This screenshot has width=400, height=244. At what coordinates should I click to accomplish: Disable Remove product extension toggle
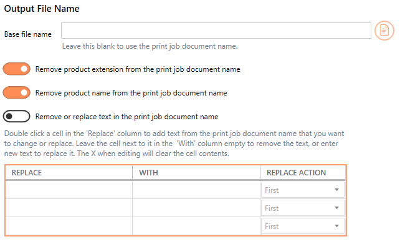pos(17,69)
